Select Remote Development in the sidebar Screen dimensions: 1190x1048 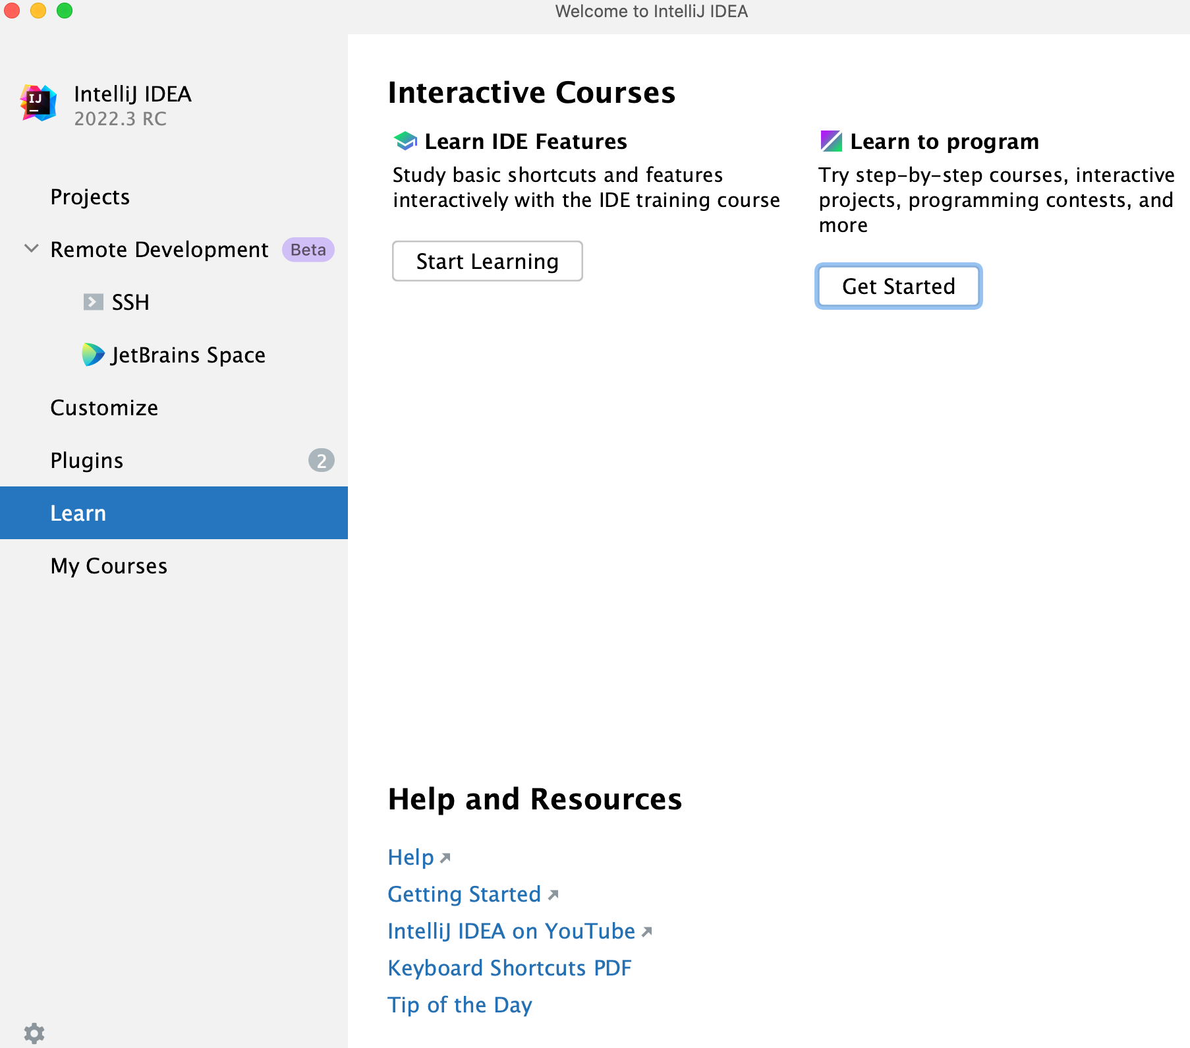pos(174,249)
